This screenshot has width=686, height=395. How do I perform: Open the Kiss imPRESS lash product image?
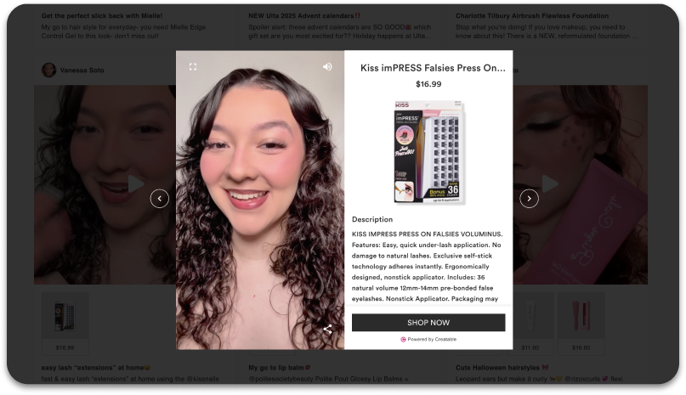pyautogui.click(x=428, y=152)
